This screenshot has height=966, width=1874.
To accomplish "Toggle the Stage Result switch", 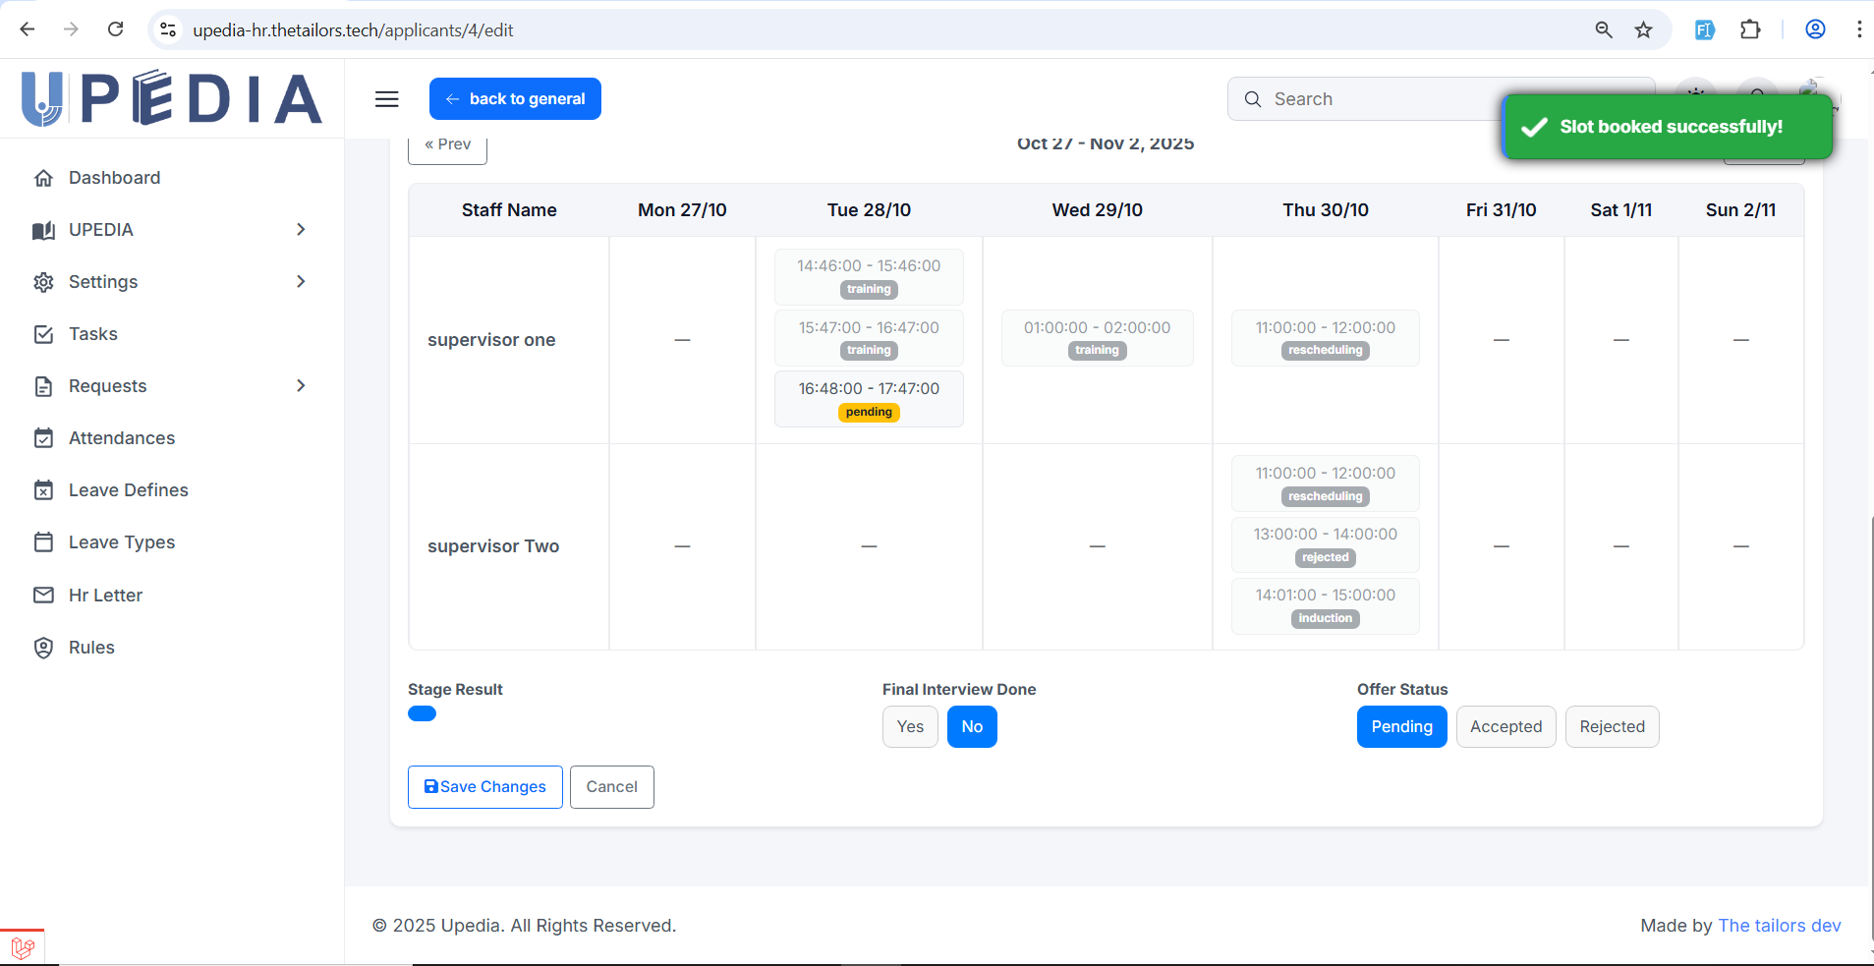I will [x=422, y=714].
